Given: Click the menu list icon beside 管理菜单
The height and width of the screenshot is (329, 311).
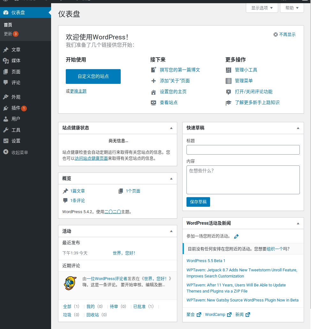Looking at the screenshot, I should coord(229,81).
